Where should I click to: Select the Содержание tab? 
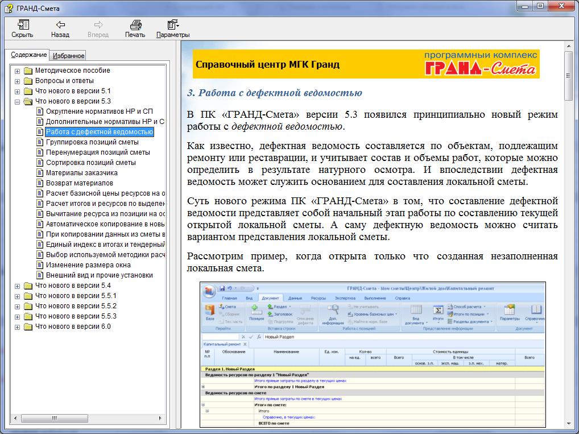pos(29,55)
